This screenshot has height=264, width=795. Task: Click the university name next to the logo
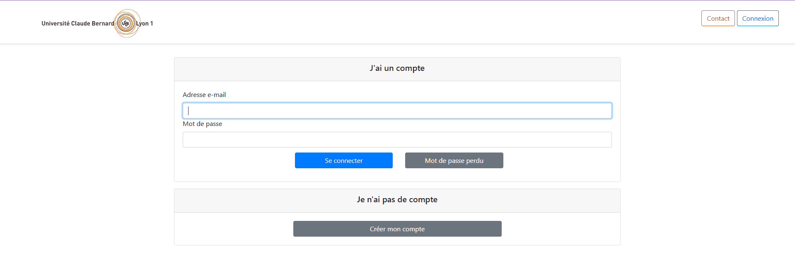77,24
